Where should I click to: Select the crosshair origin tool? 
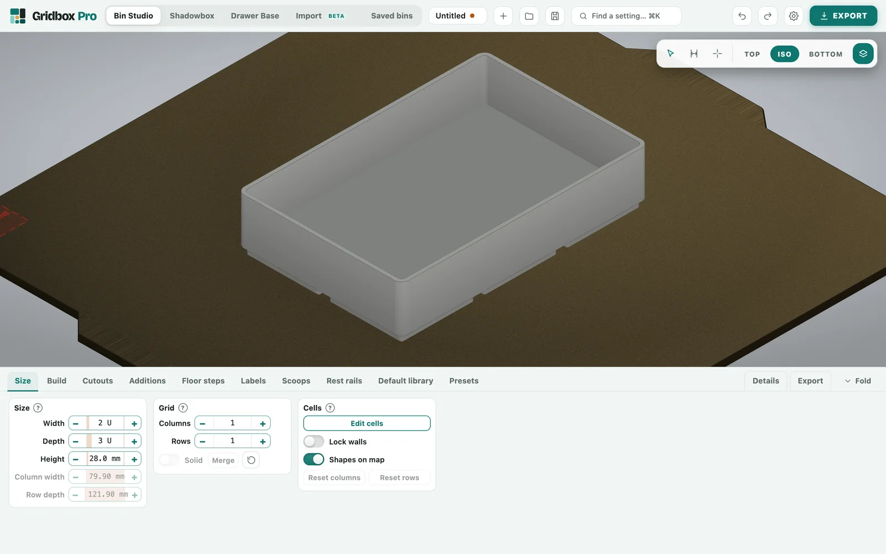(x=717, y=54)
